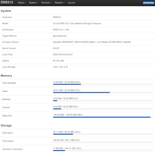Select the Uptime value 0h 19m 36s
Viewport: 155px width, 152px height.
click(59, 60)
